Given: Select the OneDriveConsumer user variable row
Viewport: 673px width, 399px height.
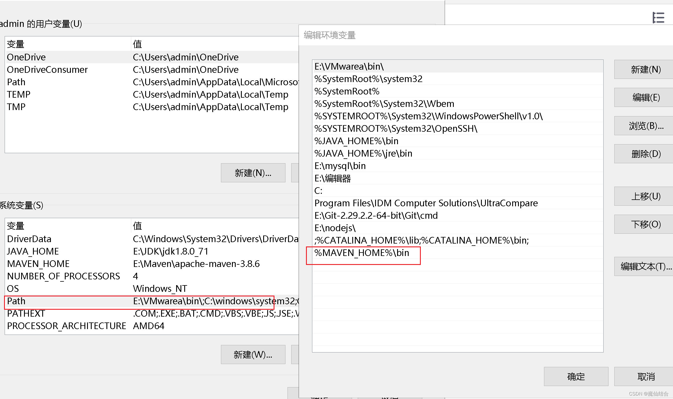Looking at the screenshot, I should [152, 70].
